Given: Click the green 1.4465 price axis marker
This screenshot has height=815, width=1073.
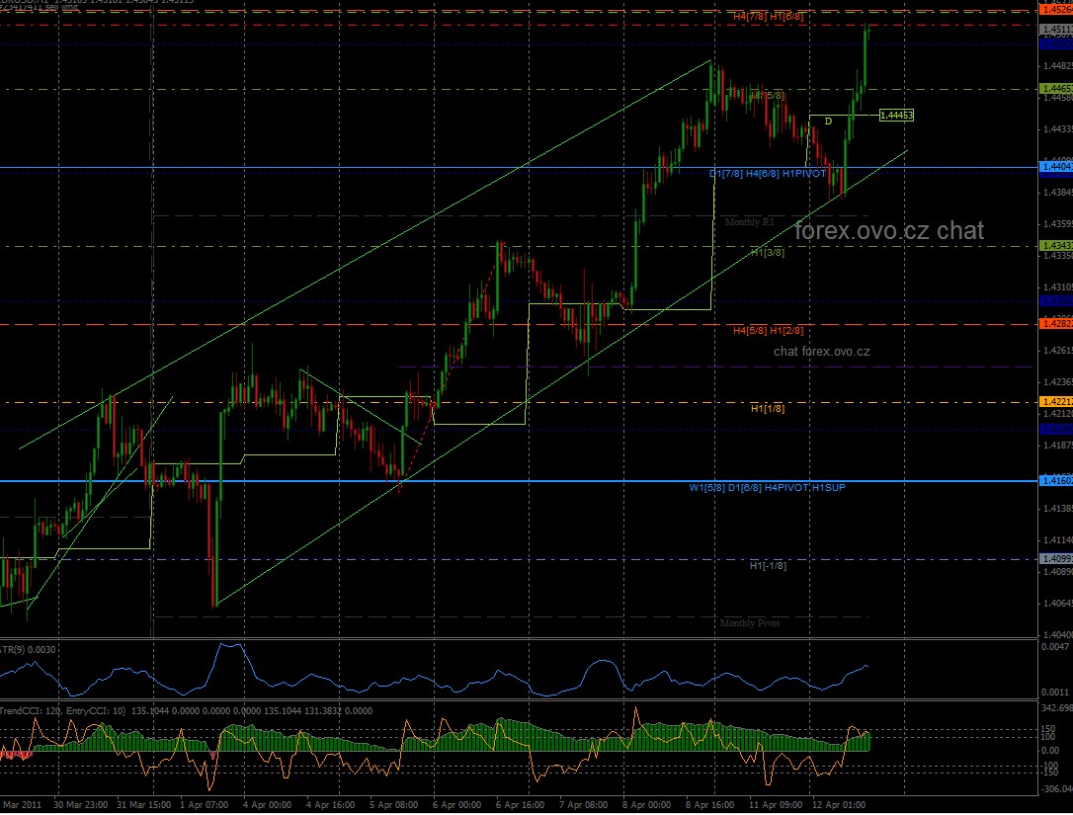Looking at the screenshot, I should coord(1056,88).
